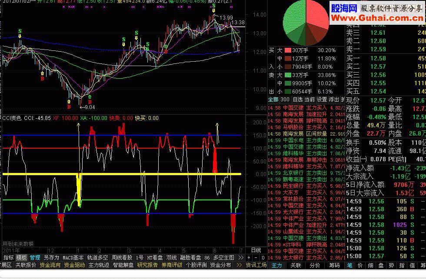The image size is (426, 279).
Task: Switch to the 轨道多空 template
Action: 97,258
